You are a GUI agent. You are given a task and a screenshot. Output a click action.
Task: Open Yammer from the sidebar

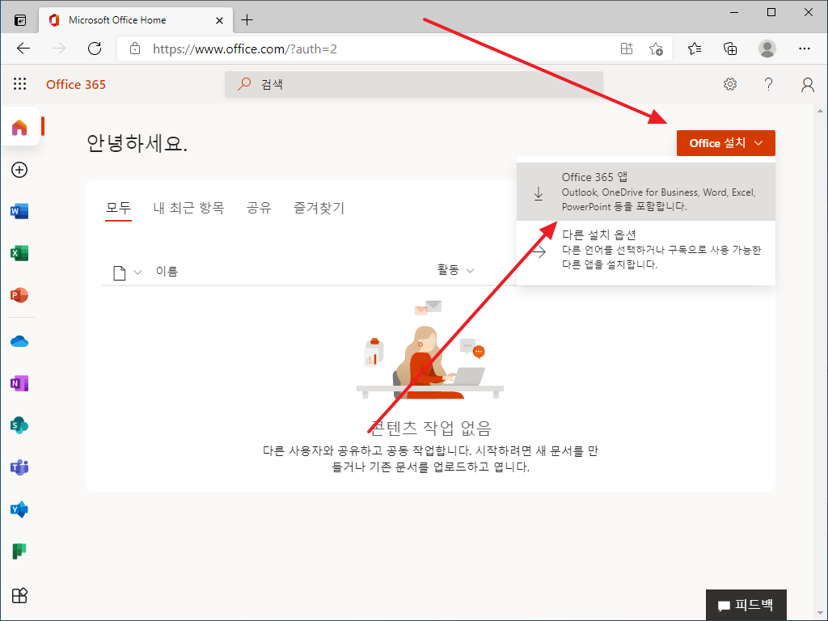click(19, 509)
